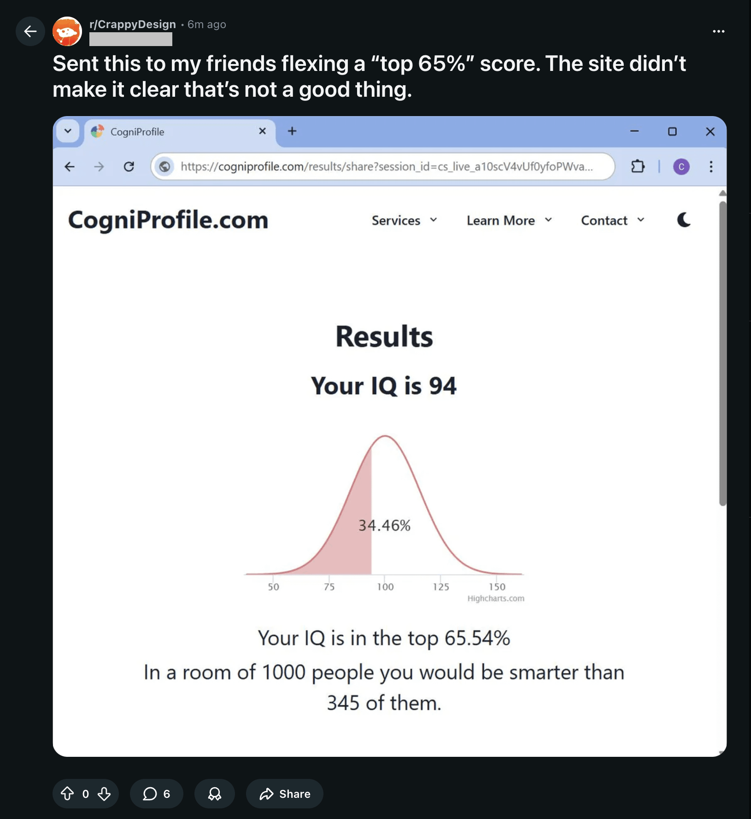Downvote the CrappyDesign post
The height and width of the screenshot is (819, 751).
coord(104,793)
